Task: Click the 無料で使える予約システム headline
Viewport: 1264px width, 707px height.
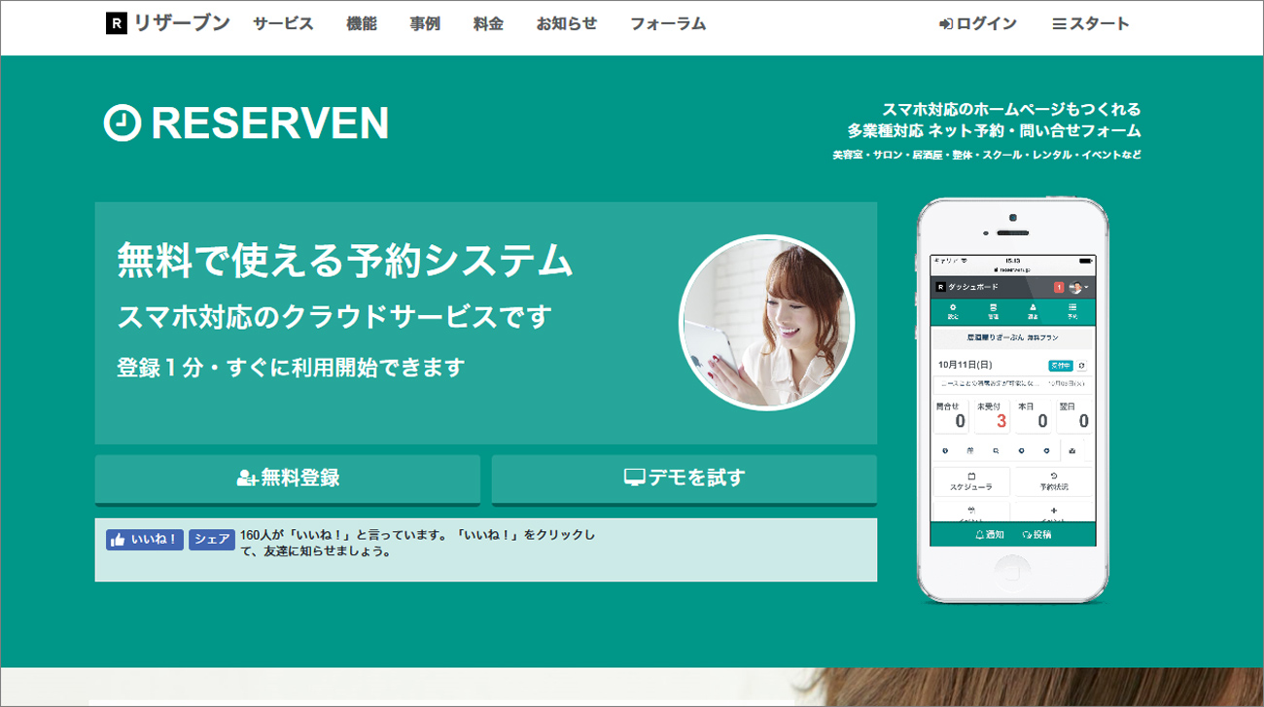Action: (x=345, y=261)
